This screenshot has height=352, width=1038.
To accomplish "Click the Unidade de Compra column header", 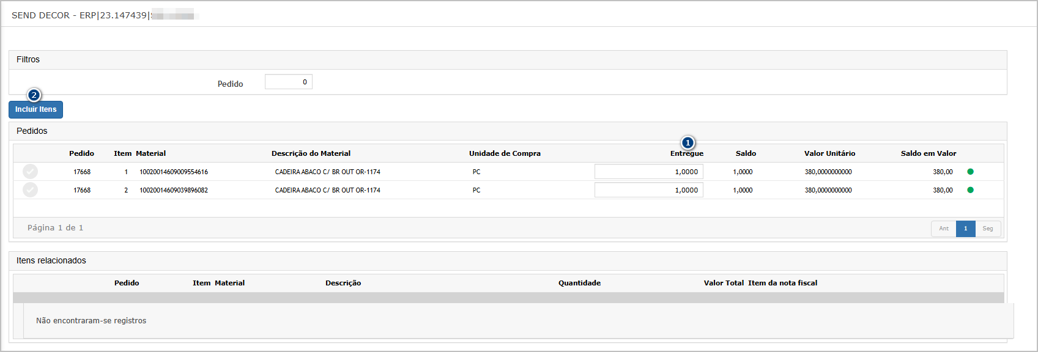I will tap(505, 153).
